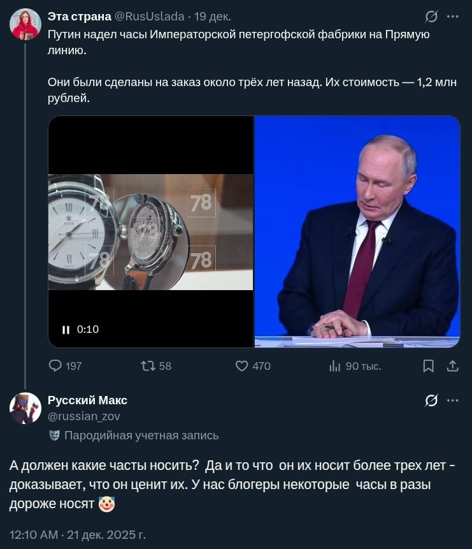
Task: Bookmark the post by Эта страна
Action: pos(429,366)
